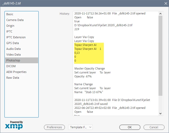Image resolution: width=169 pixels, height=133 pixels.
Task: Open the Video Data section
Action: point(22,55)
